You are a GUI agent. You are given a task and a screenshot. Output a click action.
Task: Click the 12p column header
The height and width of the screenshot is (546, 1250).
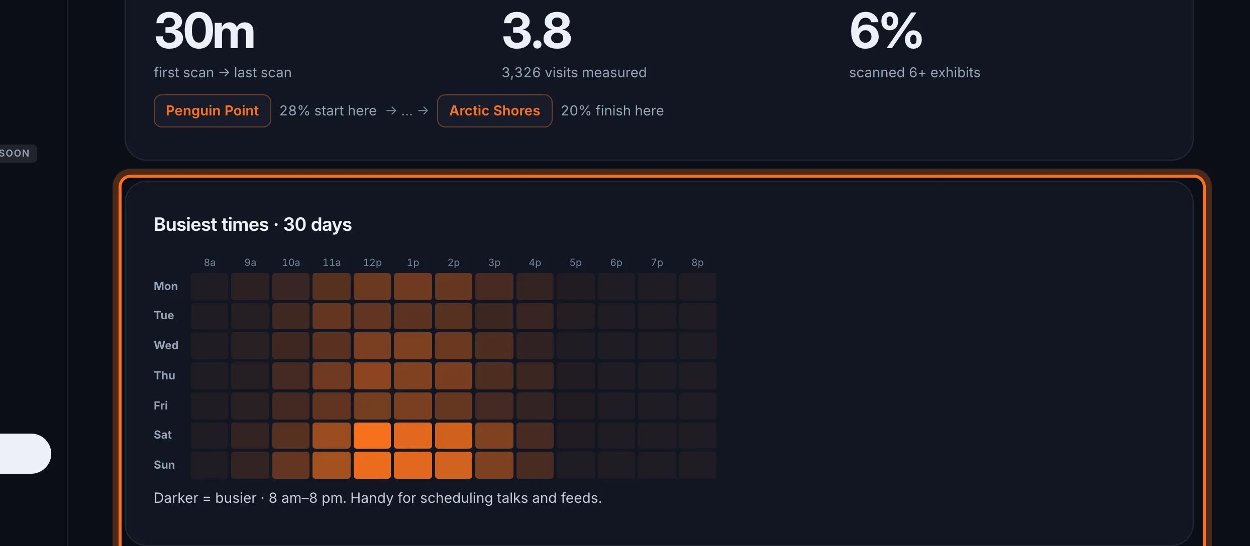coord(372,262)
